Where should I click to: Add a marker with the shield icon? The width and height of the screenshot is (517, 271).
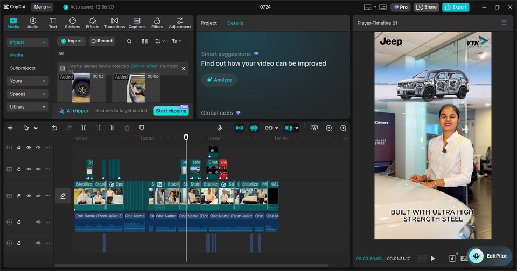(142, 128)
